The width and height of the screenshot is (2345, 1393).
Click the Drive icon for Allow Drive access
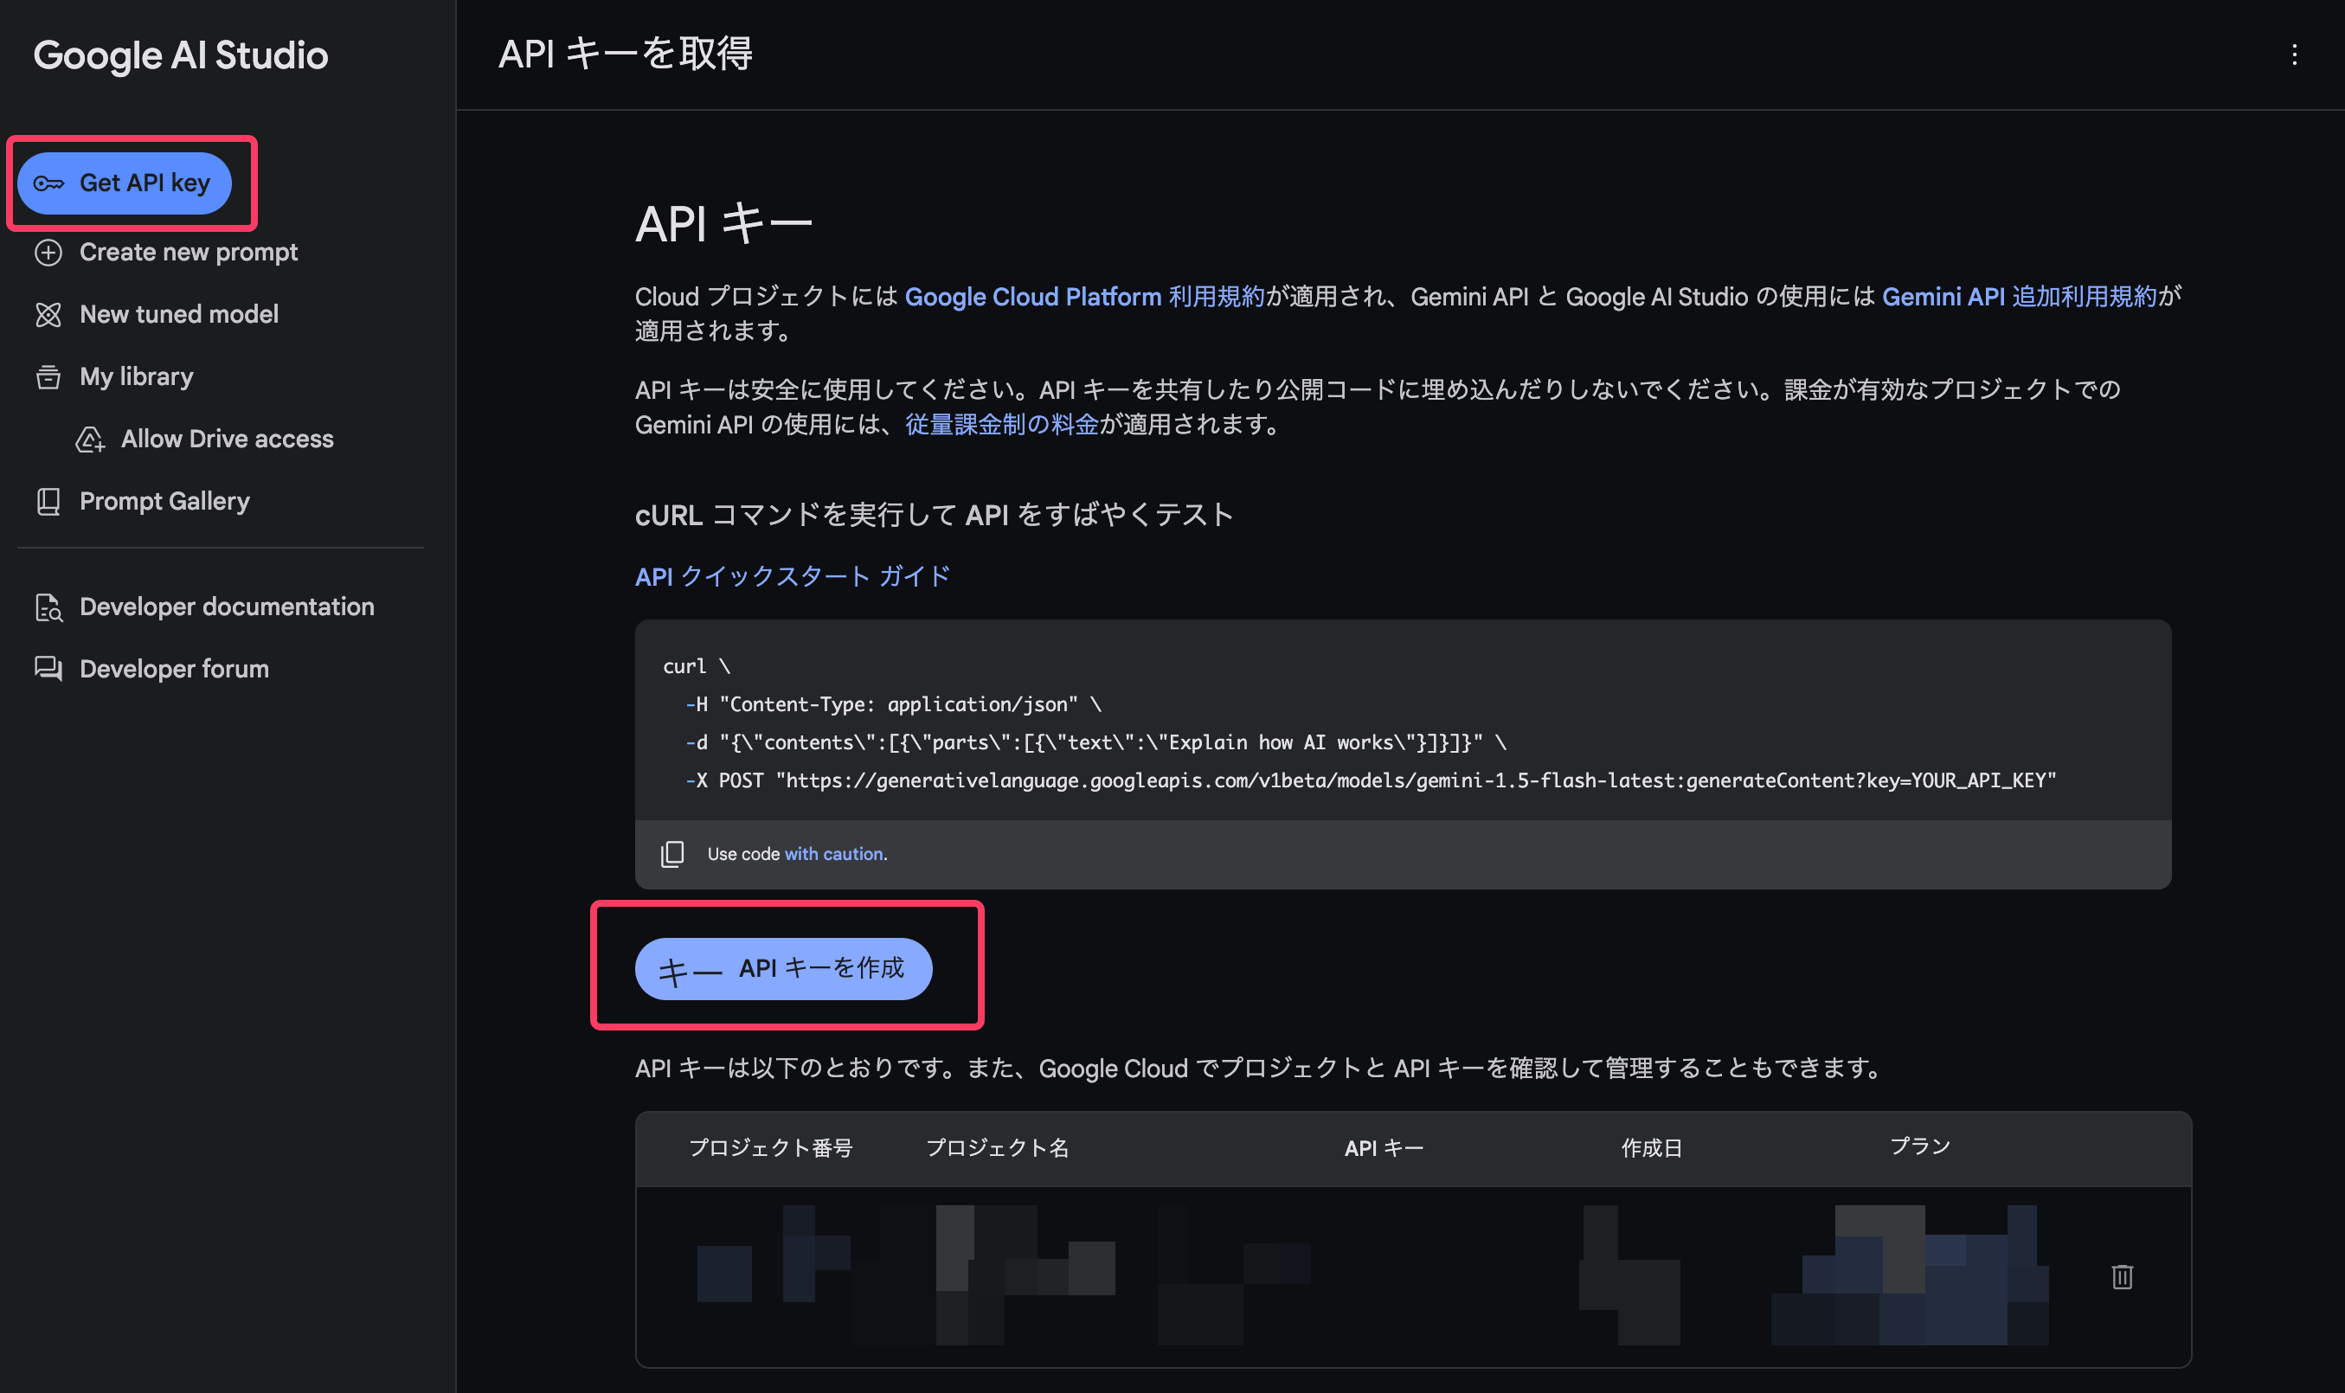[90, 440]
